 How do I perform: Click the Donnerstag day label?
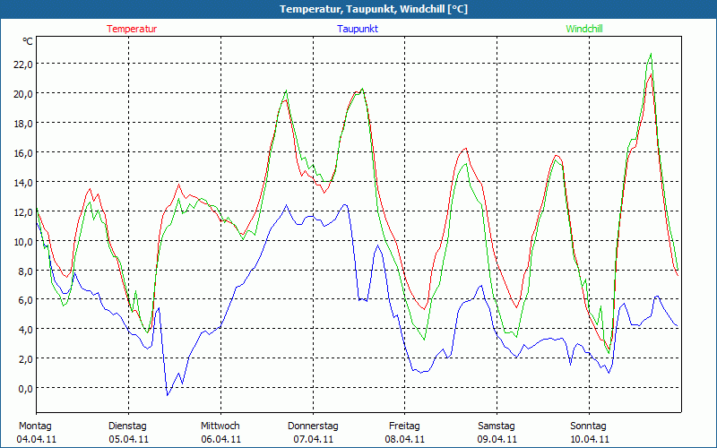click(313, 426)
